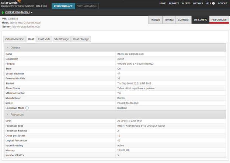This screenshot has height=163, width=230.
Task: Click the Alarm Status Yellow message
Action: pyautogui.click(x=136, y=88)
